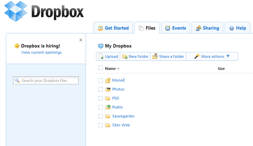Open the Help tab

237,28
